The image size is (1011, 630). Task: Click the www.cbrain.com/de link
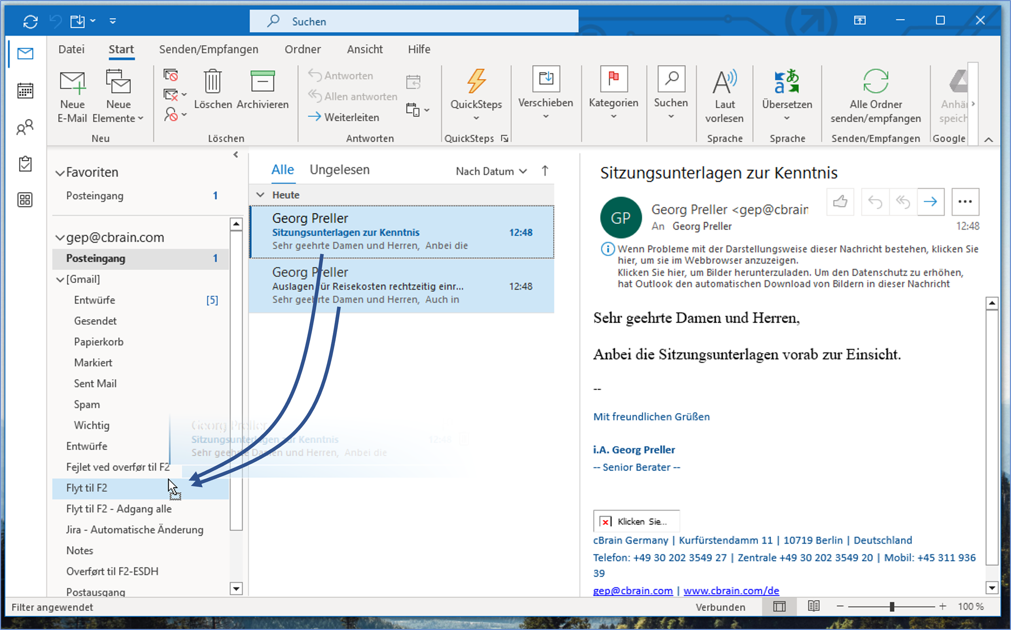[x=731, y=590]
